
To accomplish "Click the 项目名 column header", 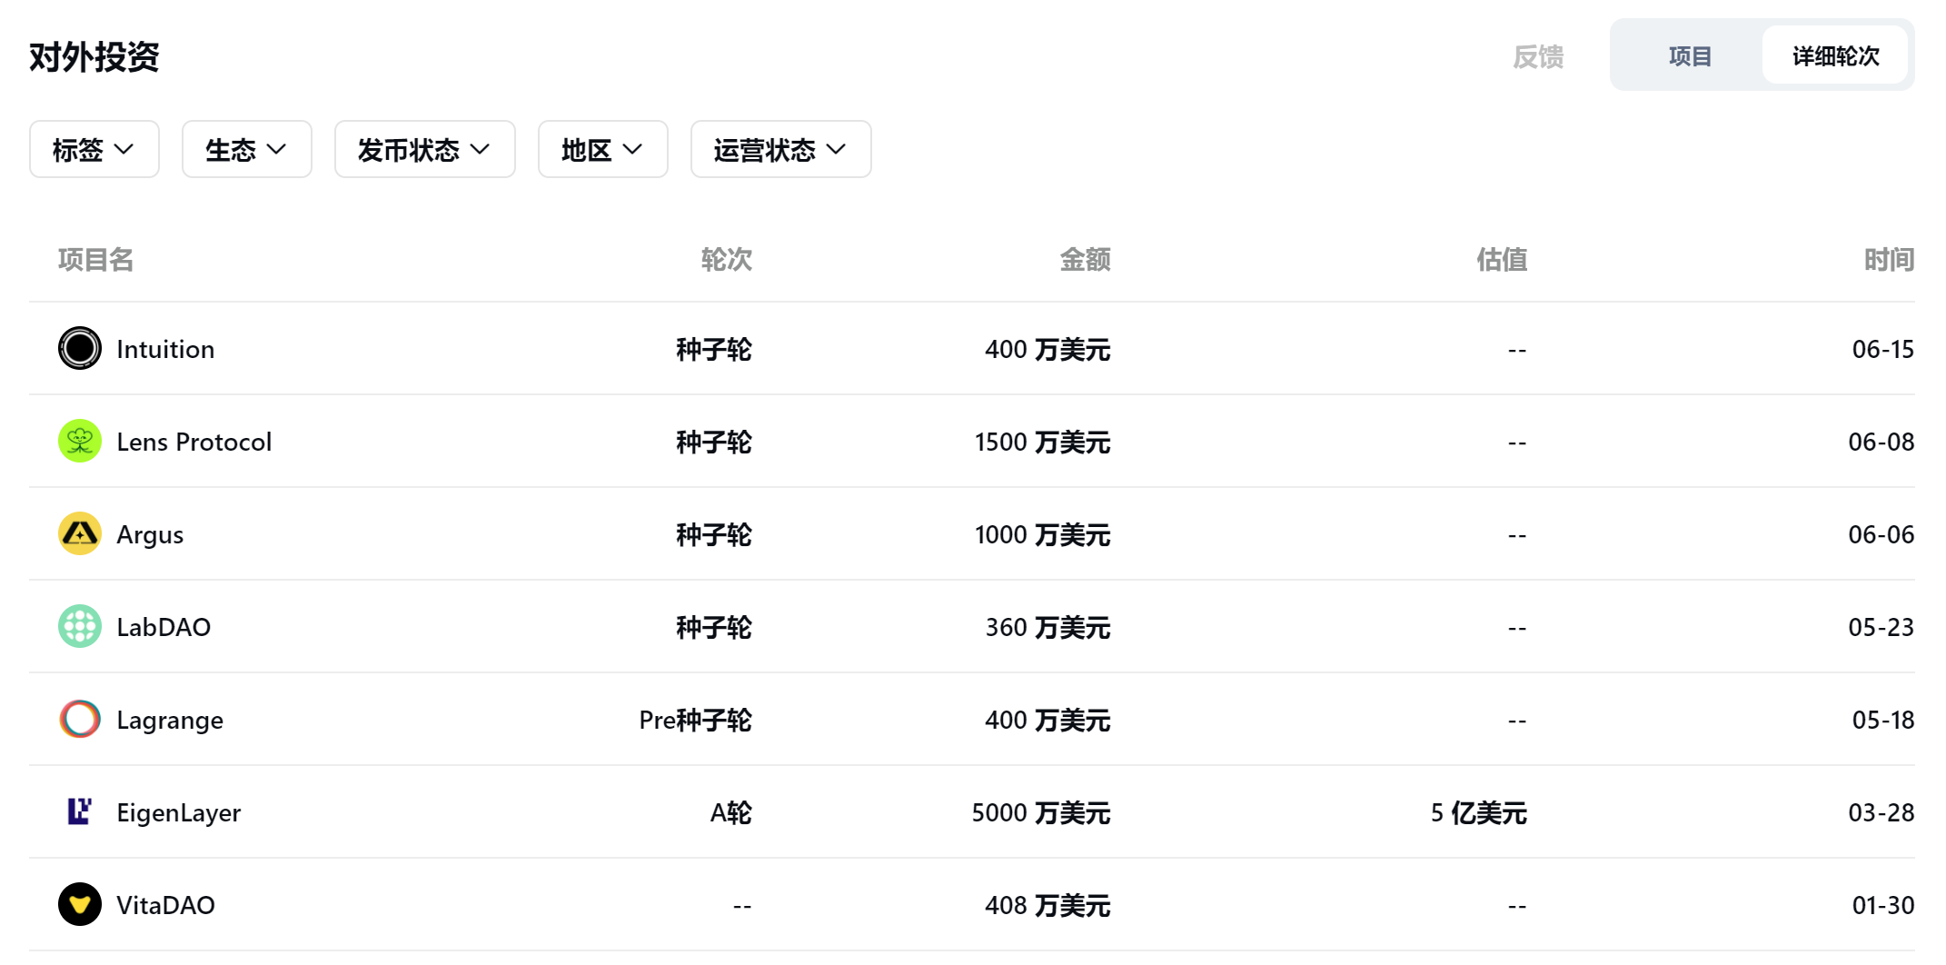I will click(x=96, y=260).
